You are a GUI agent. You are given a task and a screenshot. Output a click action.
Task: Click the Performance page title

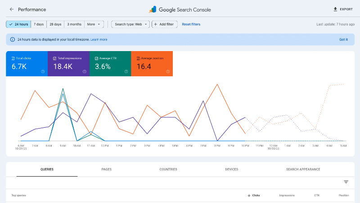32,9
